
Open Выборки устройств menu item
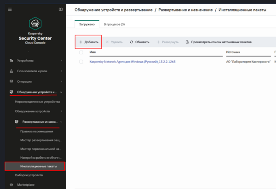pos(29,175)
